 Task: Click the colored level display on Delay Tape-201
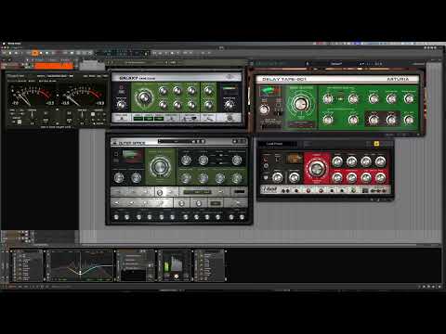pos(269,91)
